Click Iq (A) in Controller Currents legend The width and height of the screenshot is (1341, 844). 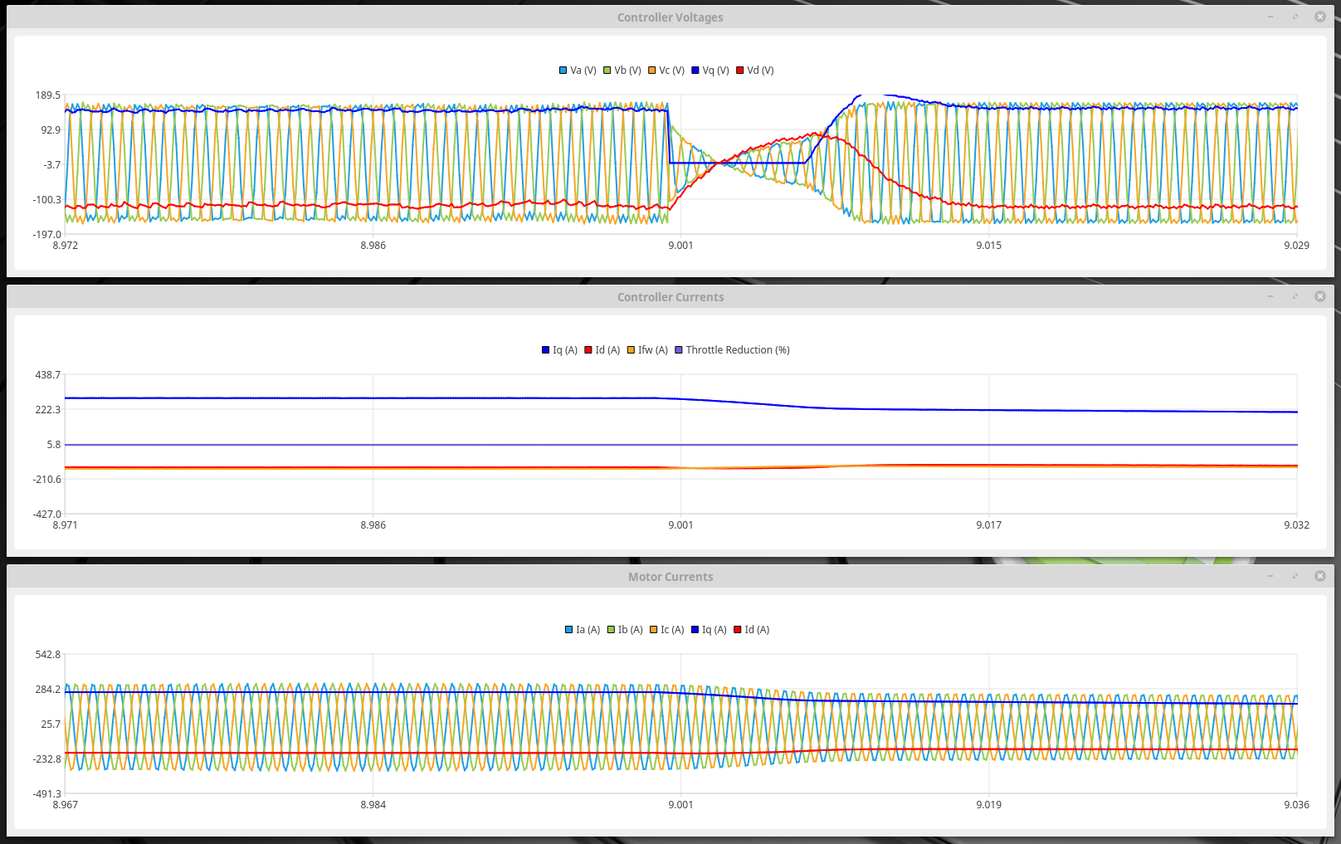coord(559,350)
